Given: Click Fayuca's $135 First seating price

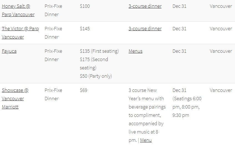Looking at the screenshot, I should (x=99, y=51).
